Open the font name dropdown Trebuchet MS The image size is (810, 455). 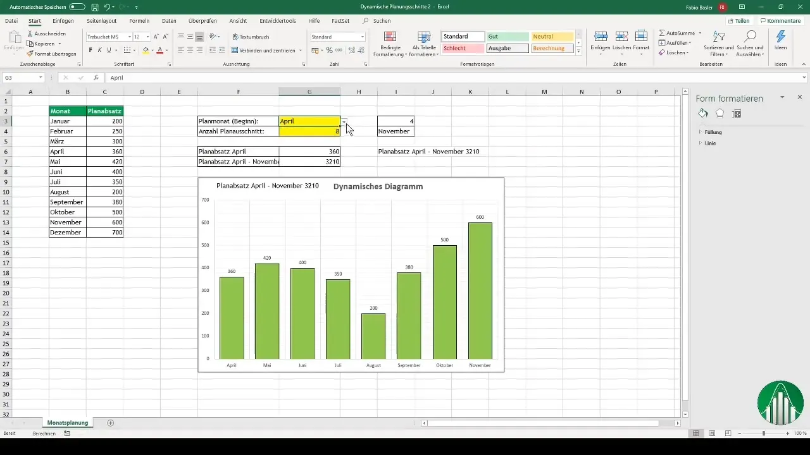[128, 37]
